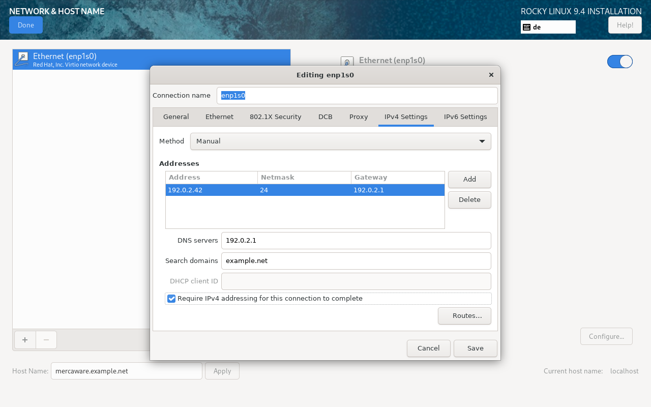651x407 pixels.
Task: Click the Add address button
Action: (469, 180)
